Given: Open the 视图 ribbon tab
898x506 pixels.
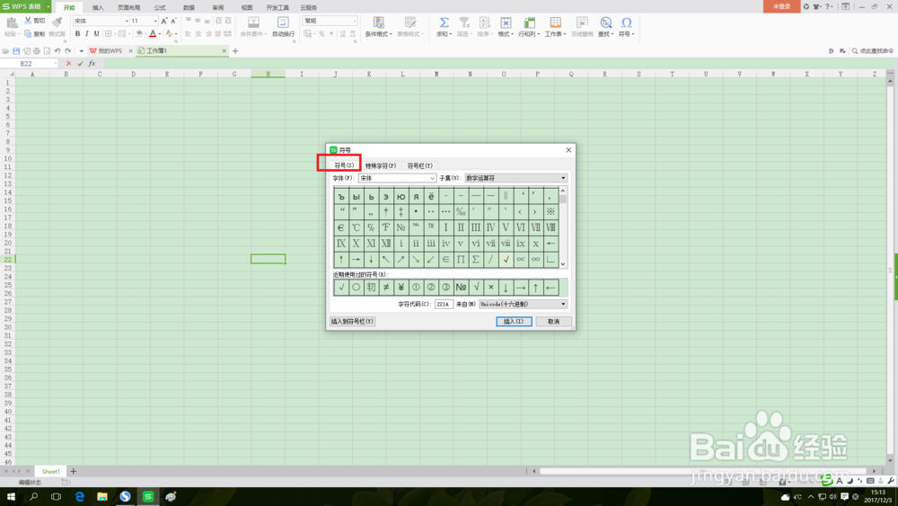Looking at the screenshot, I should (247, 7).
